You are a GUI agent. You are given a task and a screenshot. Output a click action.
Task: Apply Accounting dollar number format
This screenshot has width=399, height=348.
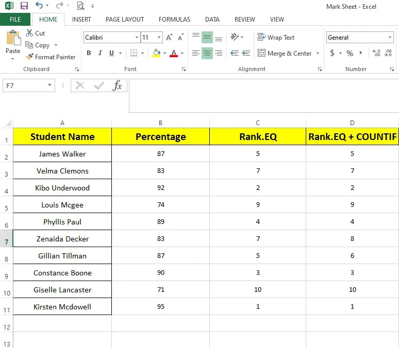[332, 53]
